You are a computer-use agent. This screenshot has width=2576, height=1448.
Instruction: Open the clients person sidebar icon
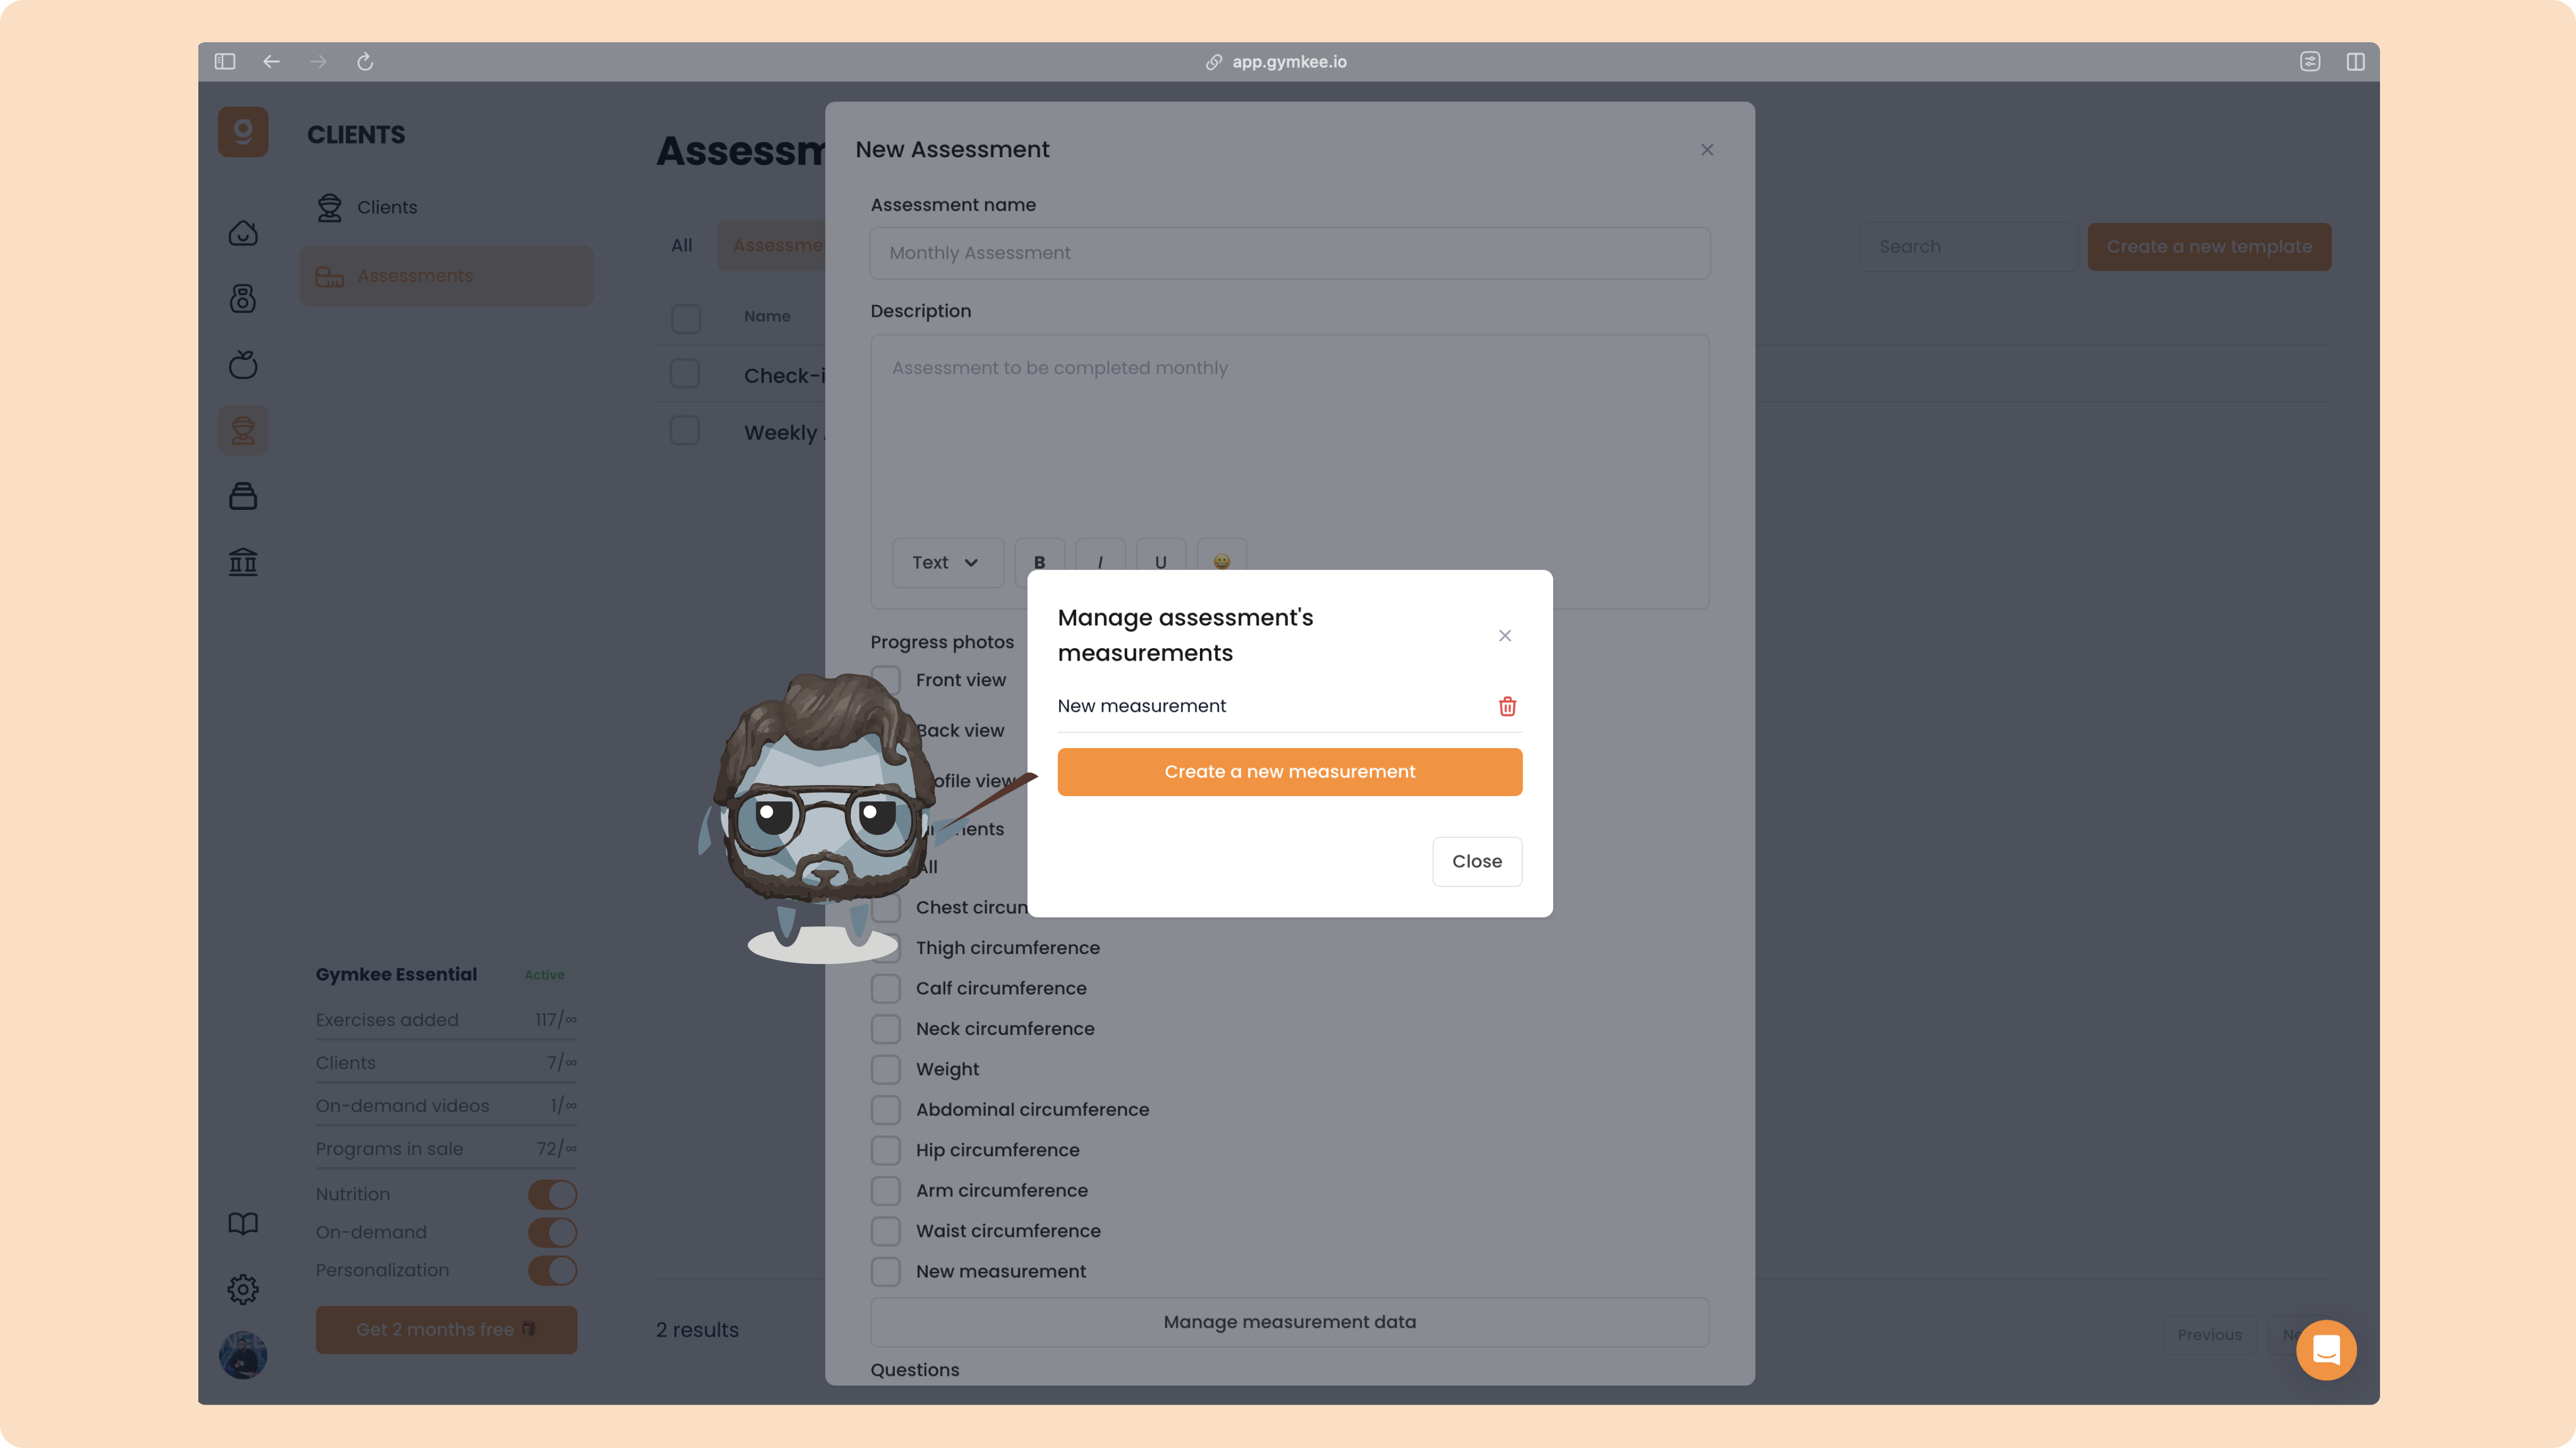tap(243, 430)
